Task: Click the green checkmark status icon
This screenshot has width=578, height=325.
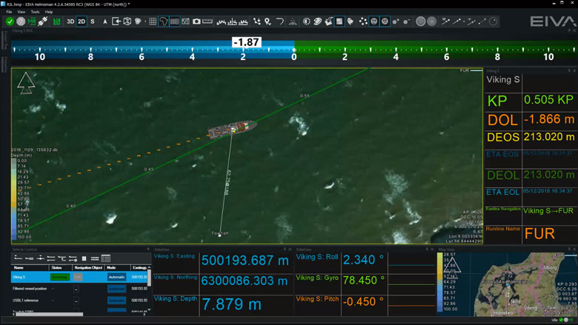Action: (10, 21)
